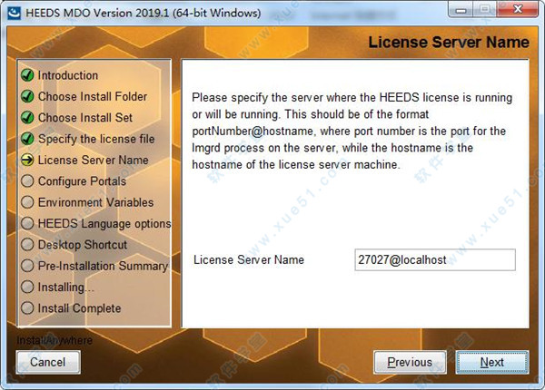Click the yellow arrow icon beside License Server Name
545x390 pixels.
coord(27,160)
